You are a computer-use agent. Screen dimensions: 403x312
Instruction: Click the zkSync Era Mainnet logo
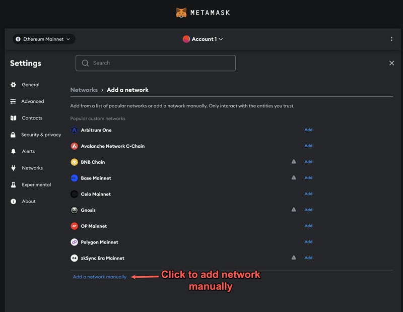coord(74,258)
